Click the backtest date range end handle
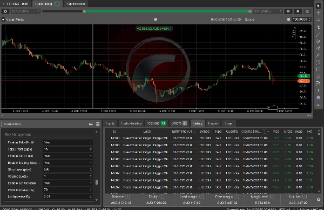Viewport: 324px width, 210px height. 250,11
